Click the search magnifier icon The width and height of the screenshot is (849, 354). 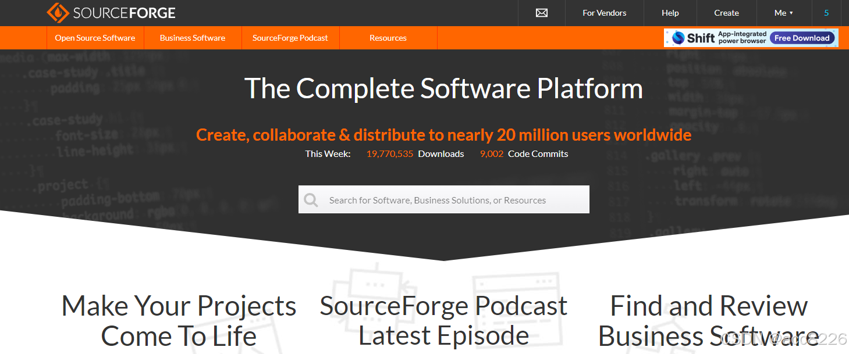click(x=311, y=200)
